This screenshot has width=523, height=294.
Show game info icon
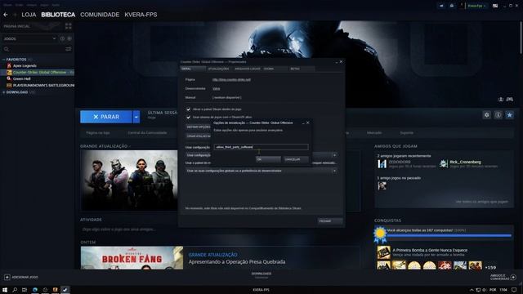pyautogui.click(x=498, y=115)
